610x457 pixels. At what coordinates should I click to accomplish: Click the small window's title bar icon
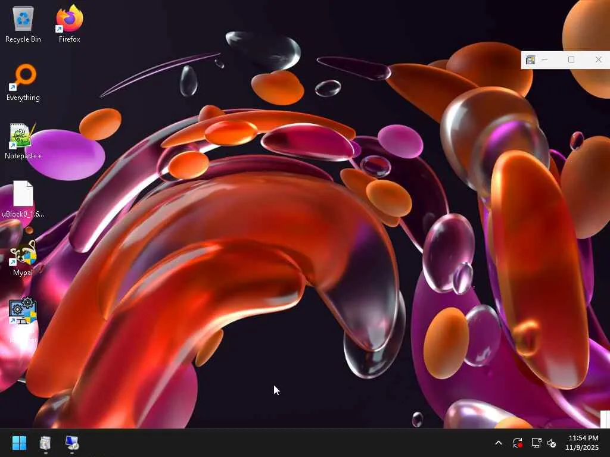530,60
